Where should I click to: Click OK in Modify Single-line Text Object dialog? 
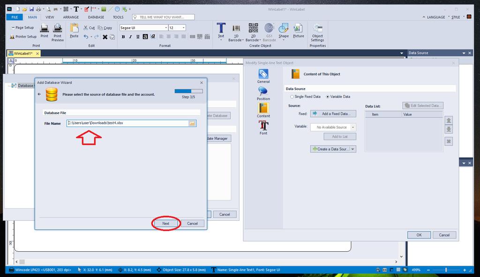pos(419,235)
